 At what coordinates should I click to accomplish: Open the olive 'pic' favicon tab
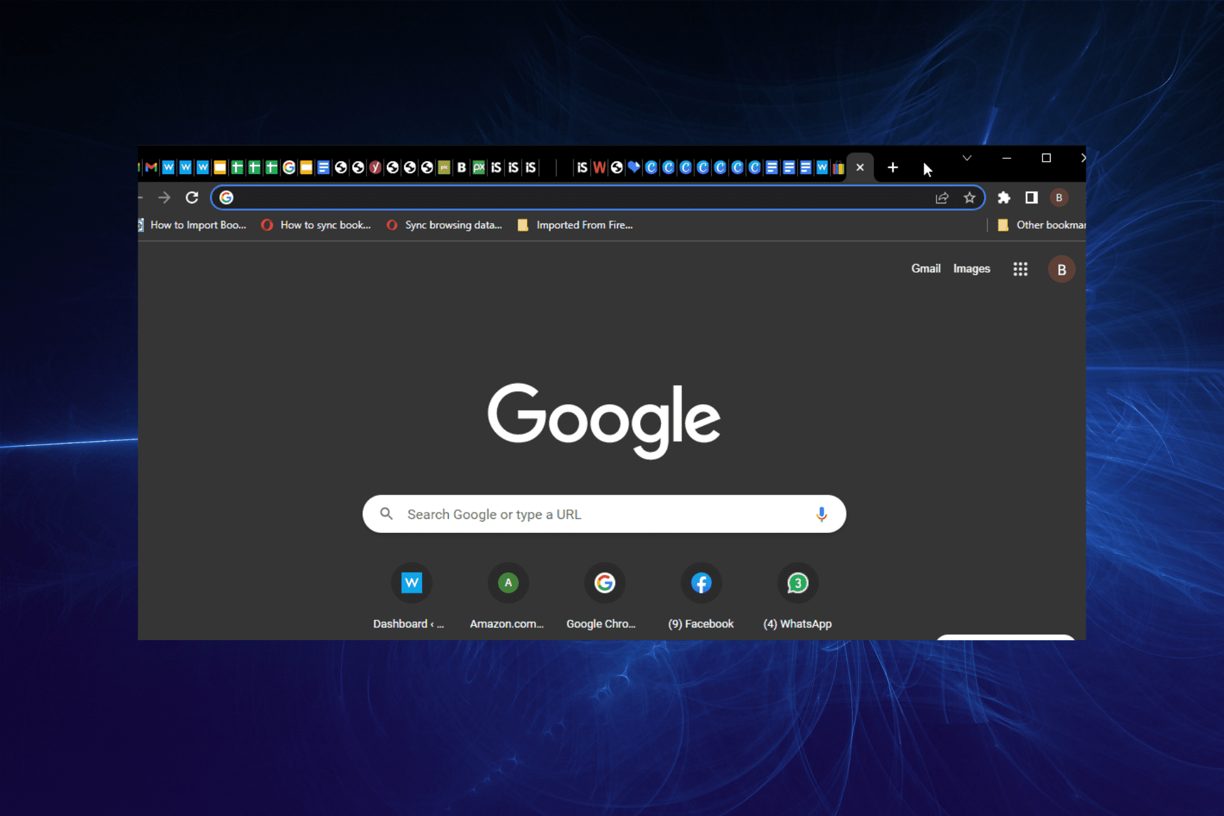tap(444, 168)
